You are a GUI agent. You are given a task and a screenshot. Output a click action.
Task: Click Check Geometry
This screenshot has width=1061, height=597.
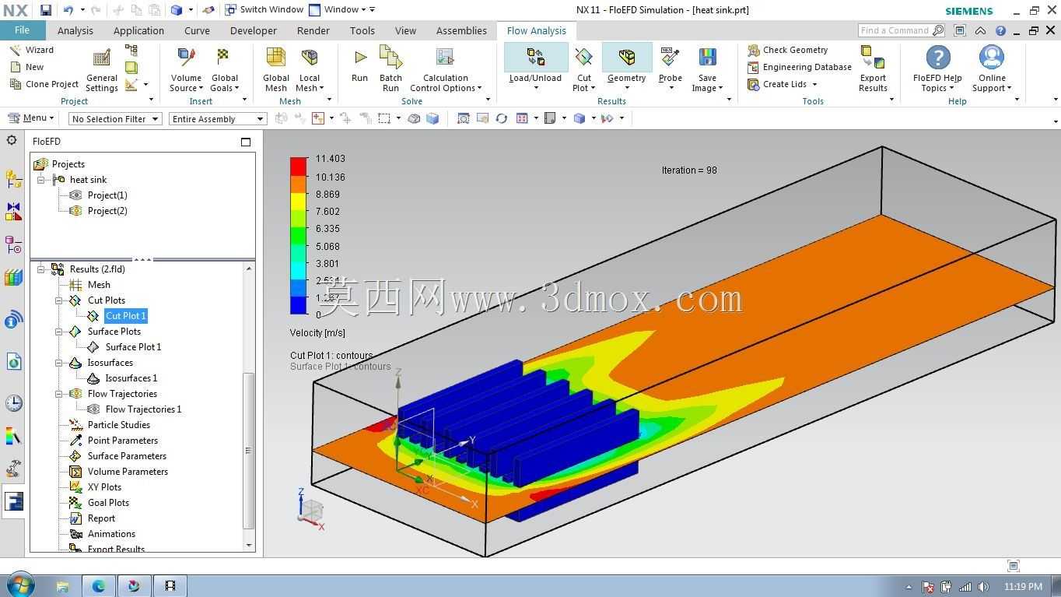click(788, 50)
